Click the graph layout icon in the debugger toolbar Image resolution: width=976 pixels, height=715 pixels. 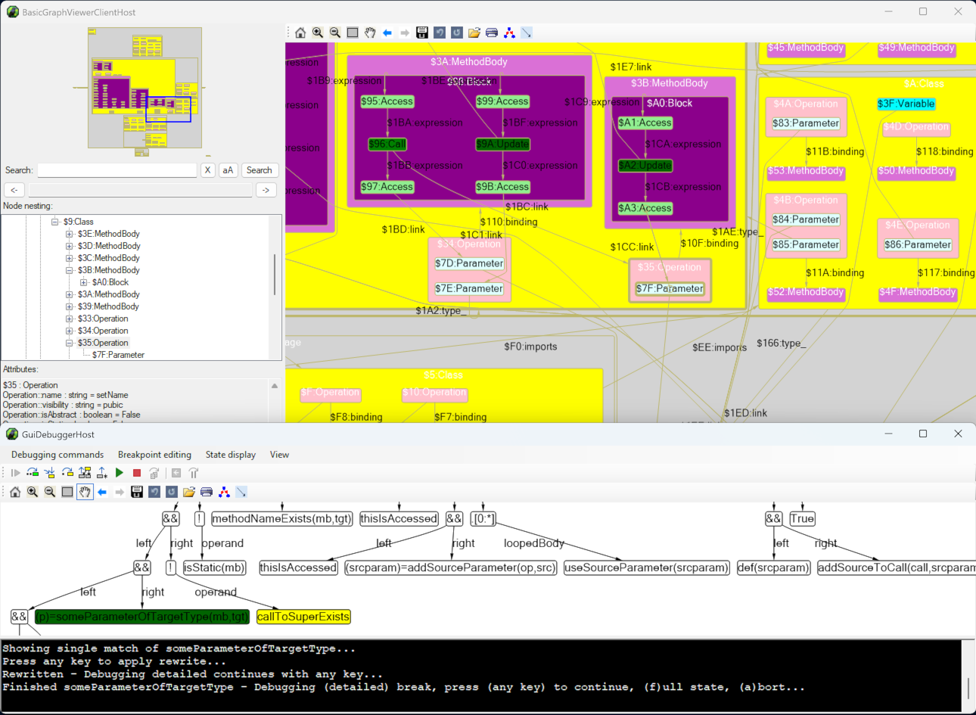point(224,492)
